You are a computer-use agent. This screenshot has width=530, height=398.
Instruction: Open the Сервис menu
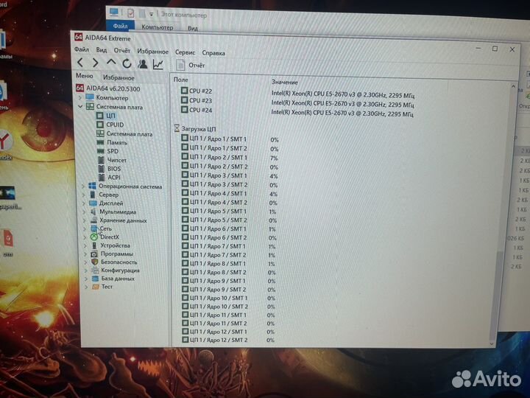[x=185, y=52]
